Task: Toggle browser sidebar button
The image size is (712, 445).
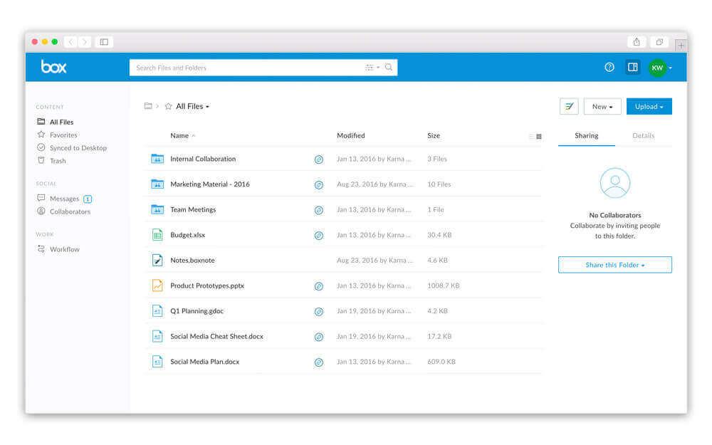Action: click(x=104, y=42)
